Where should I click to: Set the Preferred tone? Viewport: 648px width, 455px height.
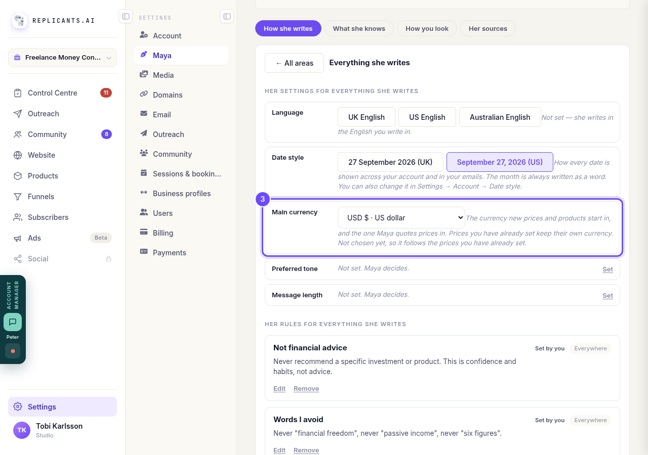pyautogui.click(x=607, y=269)
